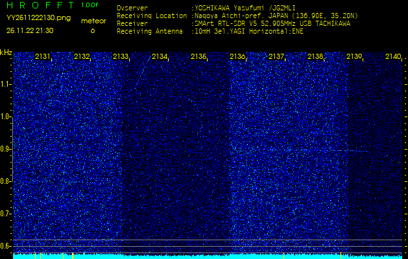Click the timestamp 26.11.22 21:30
This screenshot has height=259, width=408.
[x=30, y=30]
